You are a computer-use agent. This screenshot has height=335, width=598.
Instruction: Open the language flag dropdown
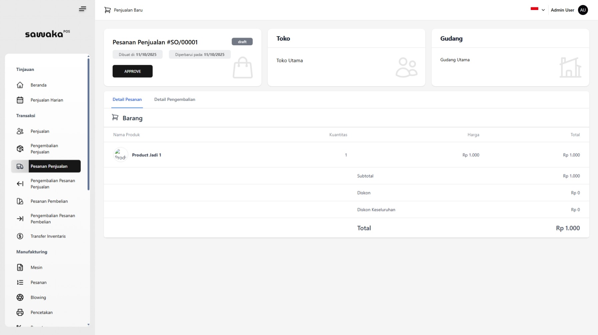click(x=534, y=9)
